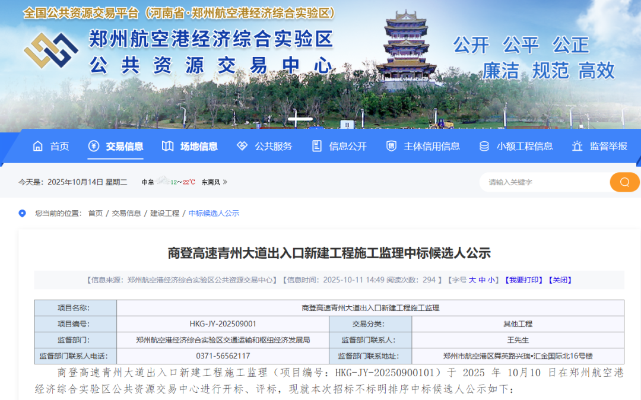Click the house icon beside 首页
The height and width of the screenshot is (400, 641).
coord(38,146)
